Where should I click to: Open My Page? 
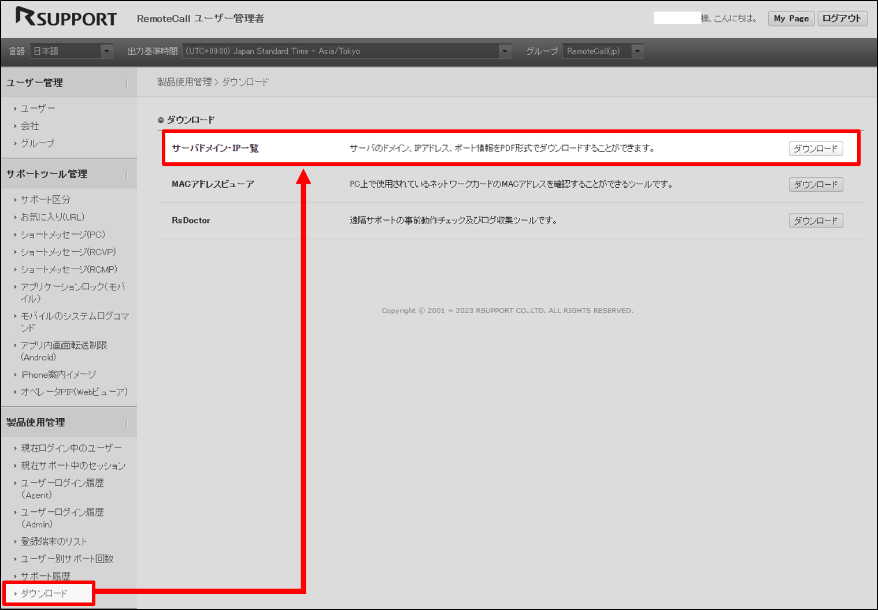(x=791, y=18)
